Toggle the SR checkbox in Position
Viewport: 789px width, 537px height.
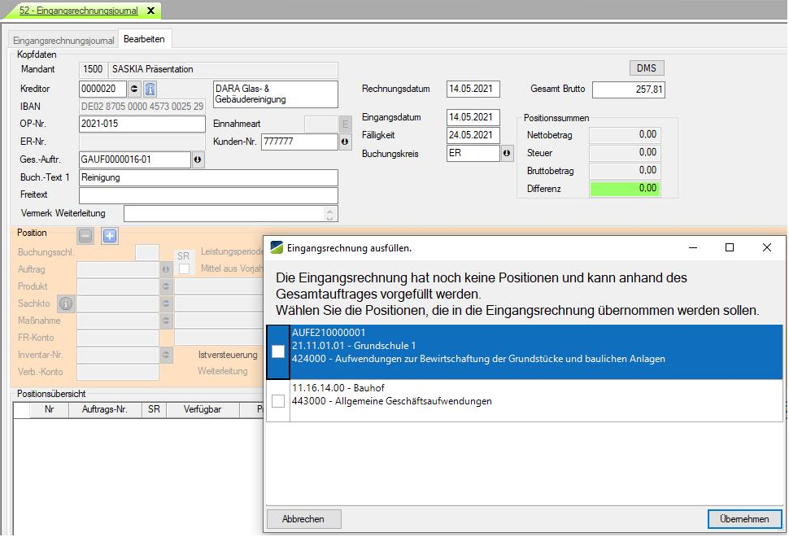tap(184, 269)
